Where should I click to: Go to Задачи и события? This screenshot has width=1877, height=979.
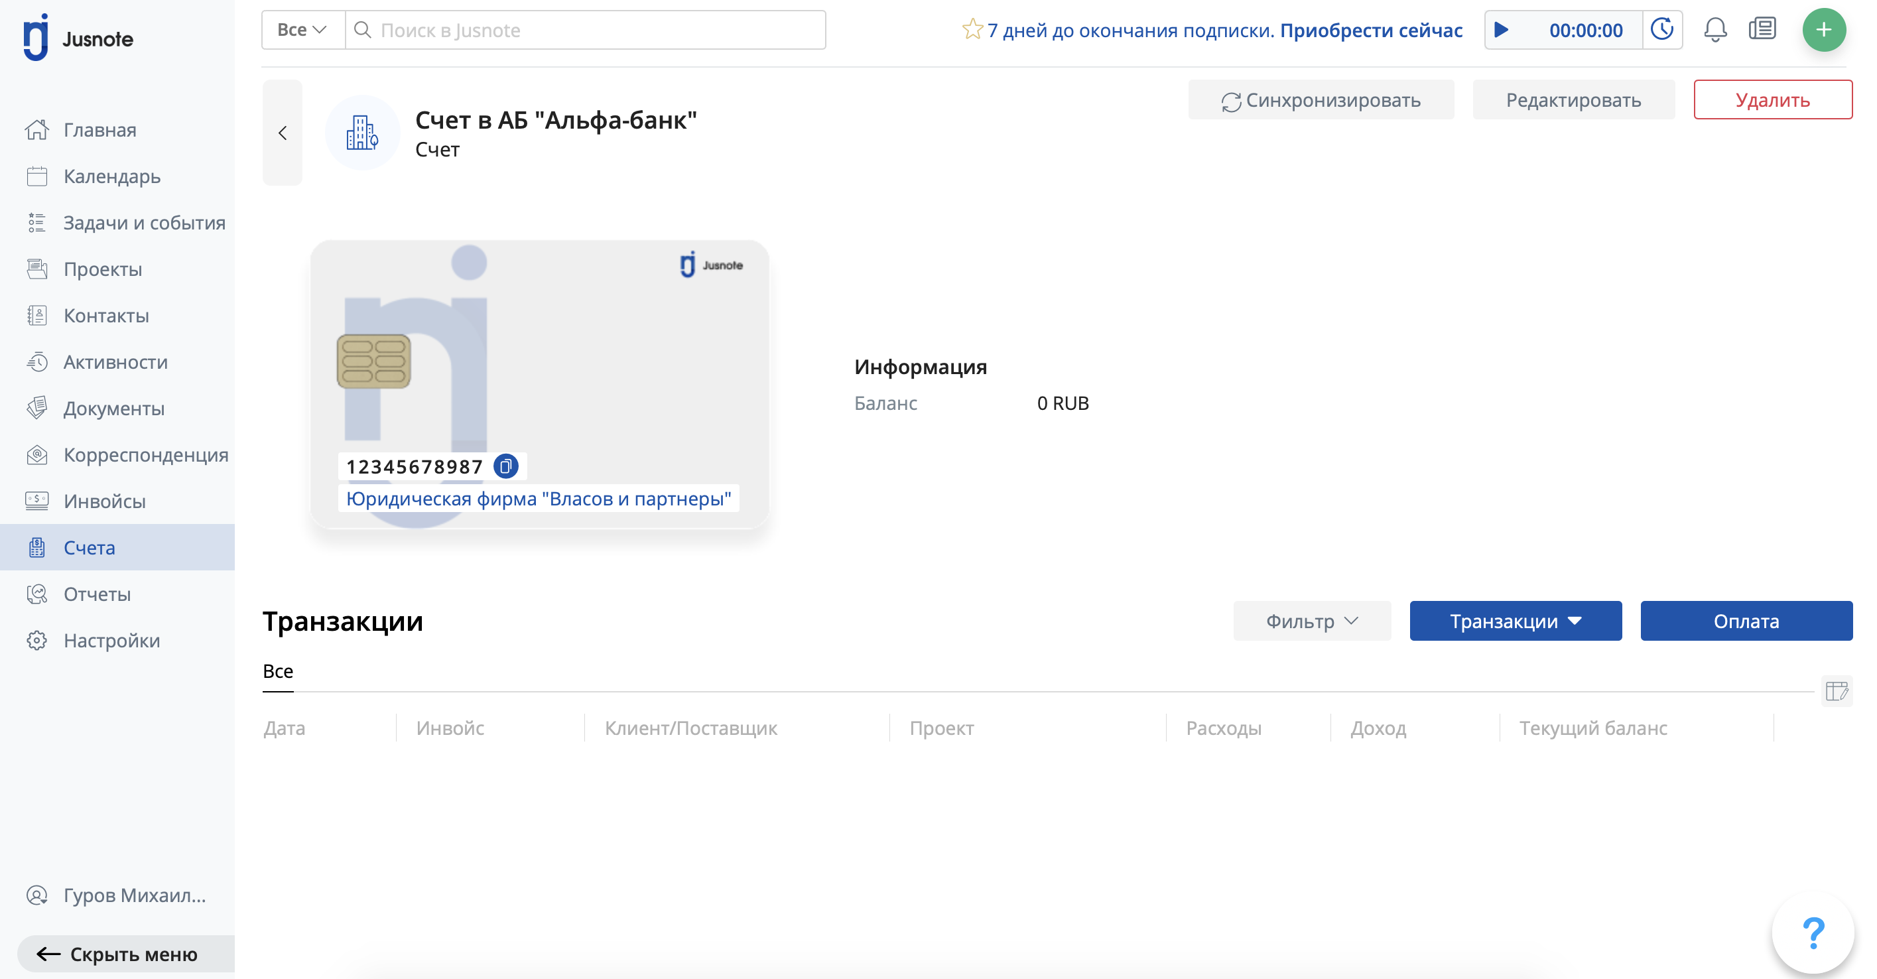[145, 222]
